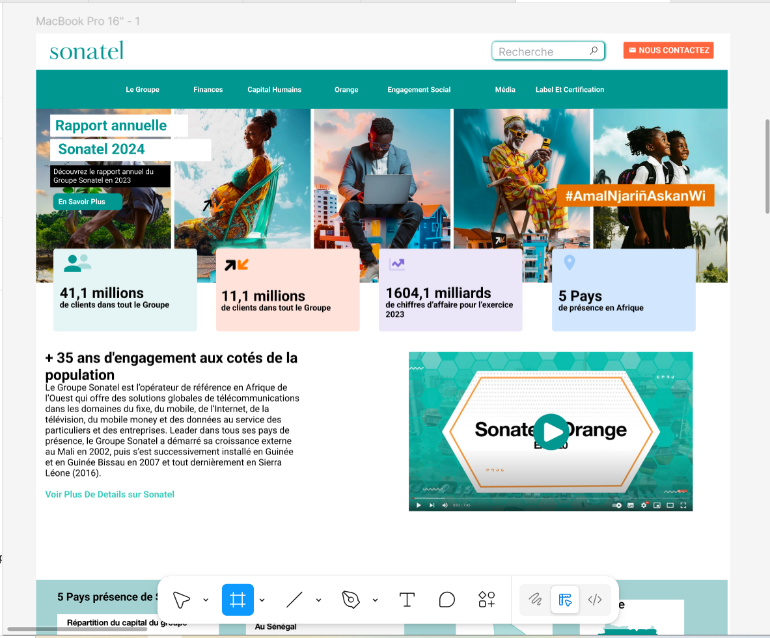Select the Capital Humains menu item

[x=275, y=89]
